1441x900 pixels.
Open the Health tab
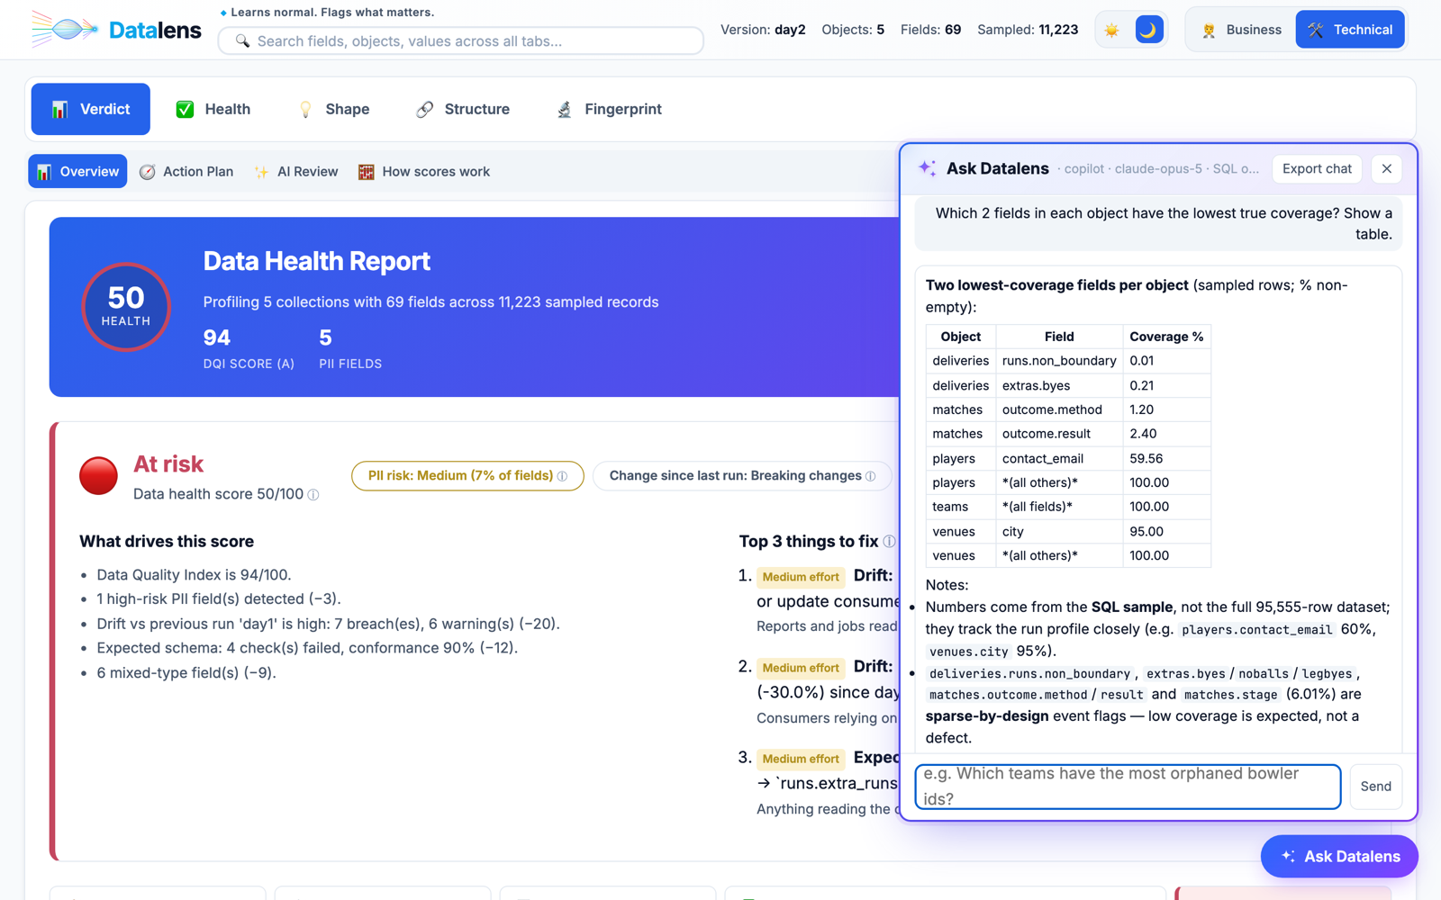pos(213,109)
